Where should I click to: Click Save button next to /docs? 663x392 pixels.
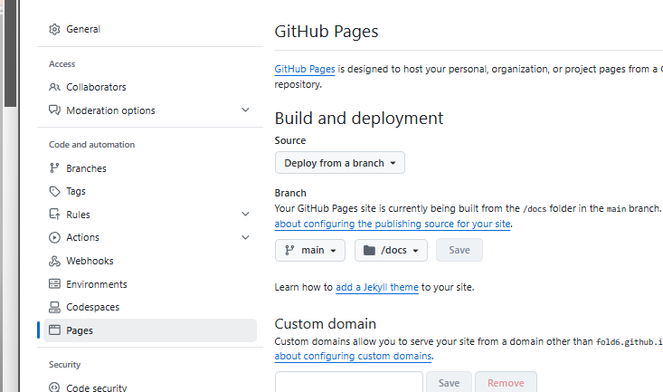click(x=459, y=250)
